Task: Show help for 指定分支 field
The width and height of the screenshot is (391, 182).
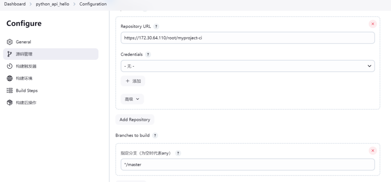Action: pos(178,153)
